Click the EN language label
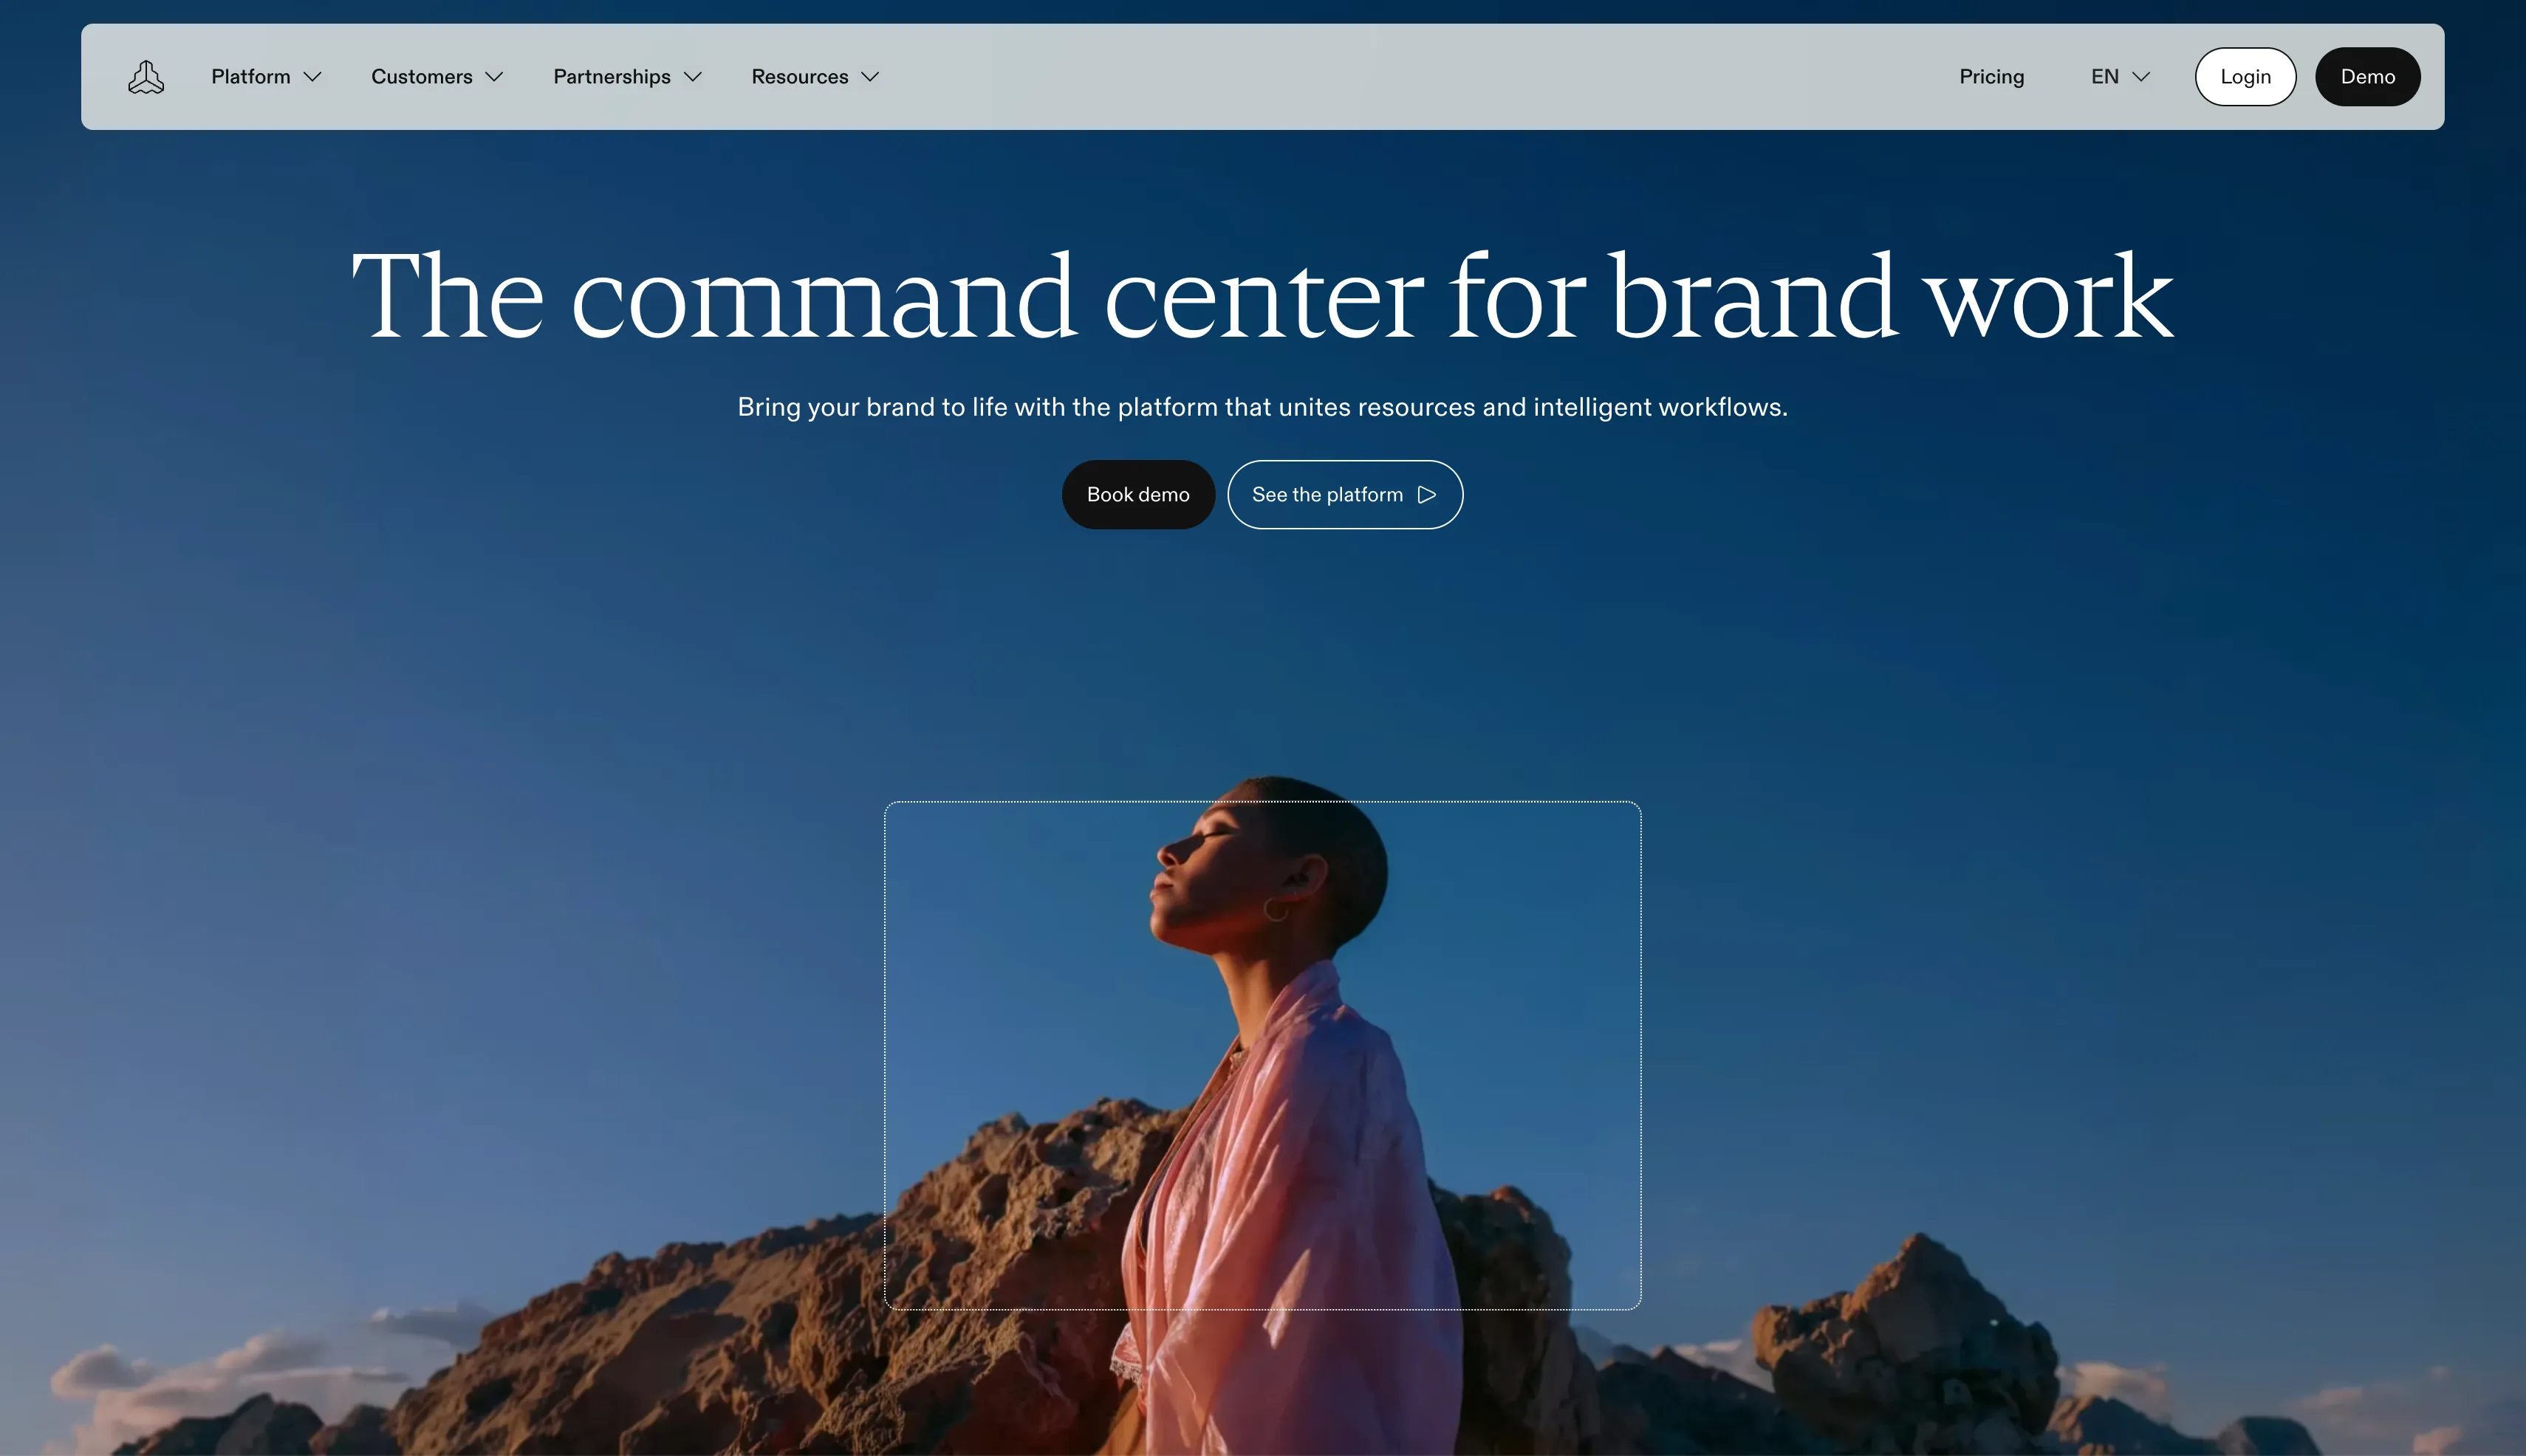 [2104, 77]
